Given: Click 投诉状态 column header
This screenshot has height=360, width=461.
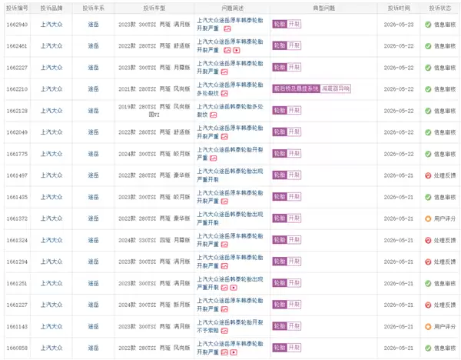Looking at the screenshot, I should coord(440,8).
